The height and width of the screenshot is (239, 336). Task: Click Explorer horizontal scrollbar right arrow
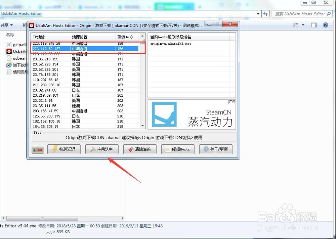(123, 218)
